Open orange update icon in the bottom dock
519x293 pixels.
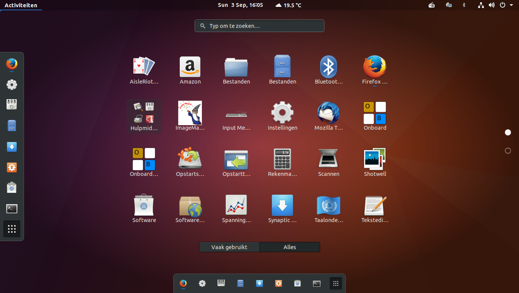pyautogui.click(x=279, y=283)
